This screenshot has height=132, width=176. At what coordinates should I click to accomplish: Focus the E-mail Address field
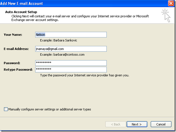click(71, 49)
